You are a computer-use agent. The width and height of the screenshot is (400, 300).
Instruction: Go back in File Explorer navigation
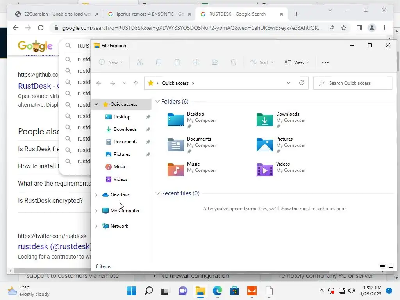[99, 83]
